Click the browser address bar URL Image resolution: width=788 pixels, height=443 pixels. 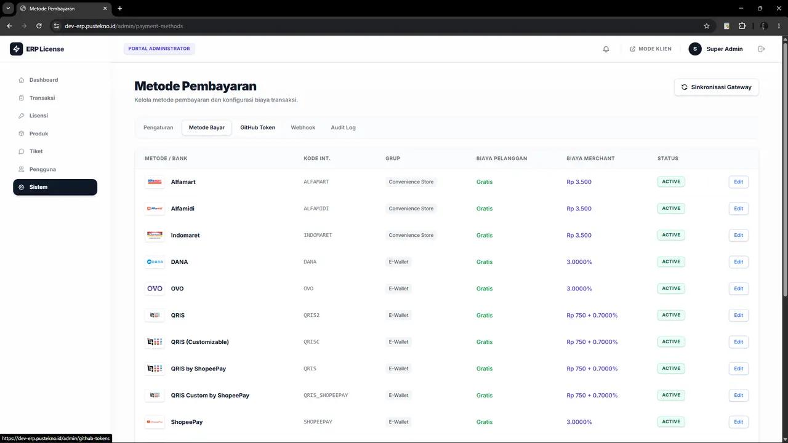[x=124, y=26]
